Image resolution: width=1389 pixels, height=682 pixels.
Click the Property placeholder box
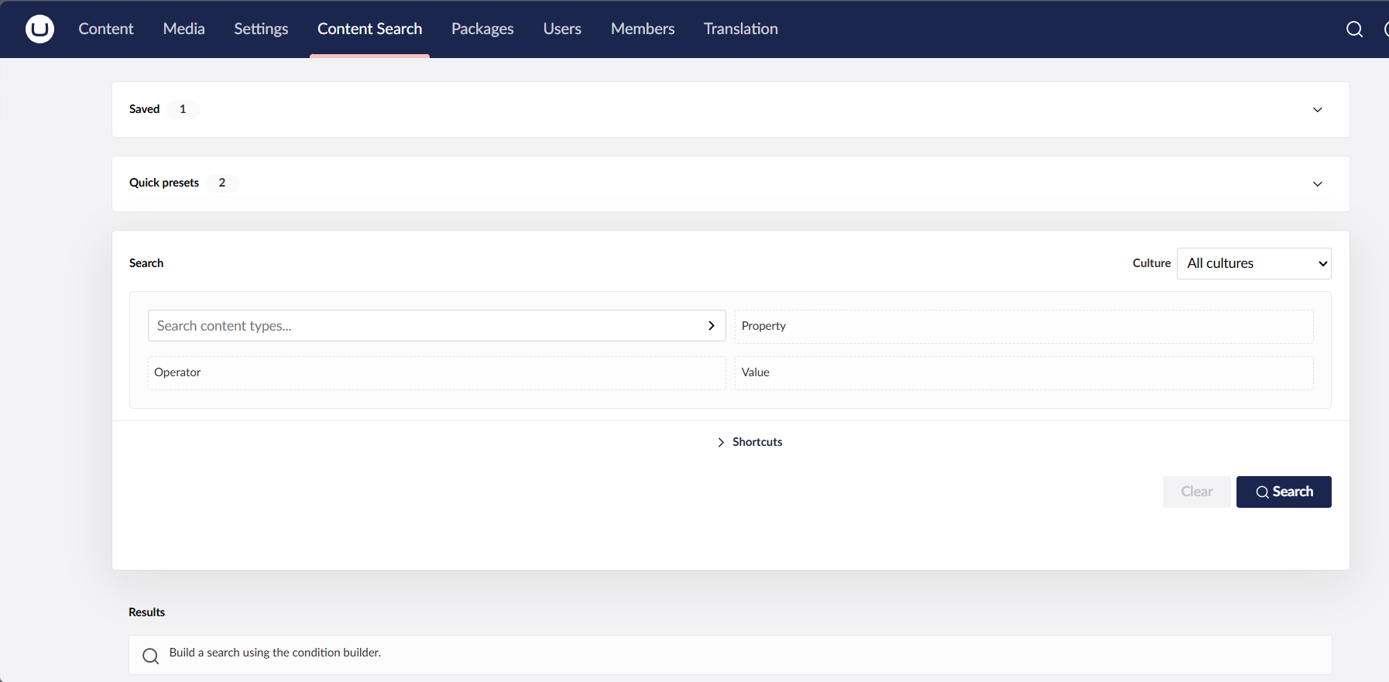click(x=1024, y=326)
